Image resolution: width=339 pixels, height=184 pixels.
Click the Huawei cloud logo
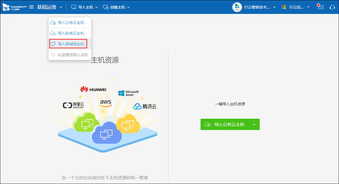pos(93,89)
